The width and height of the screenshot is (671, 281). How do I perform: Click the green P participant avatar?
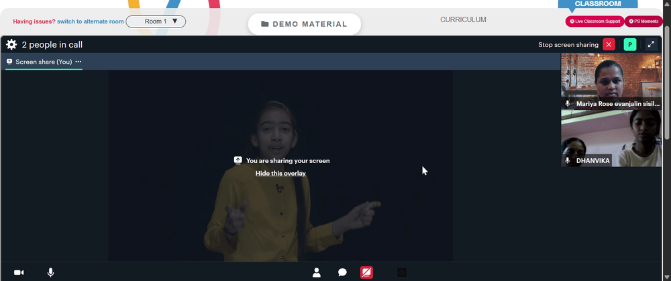(630, 44)
